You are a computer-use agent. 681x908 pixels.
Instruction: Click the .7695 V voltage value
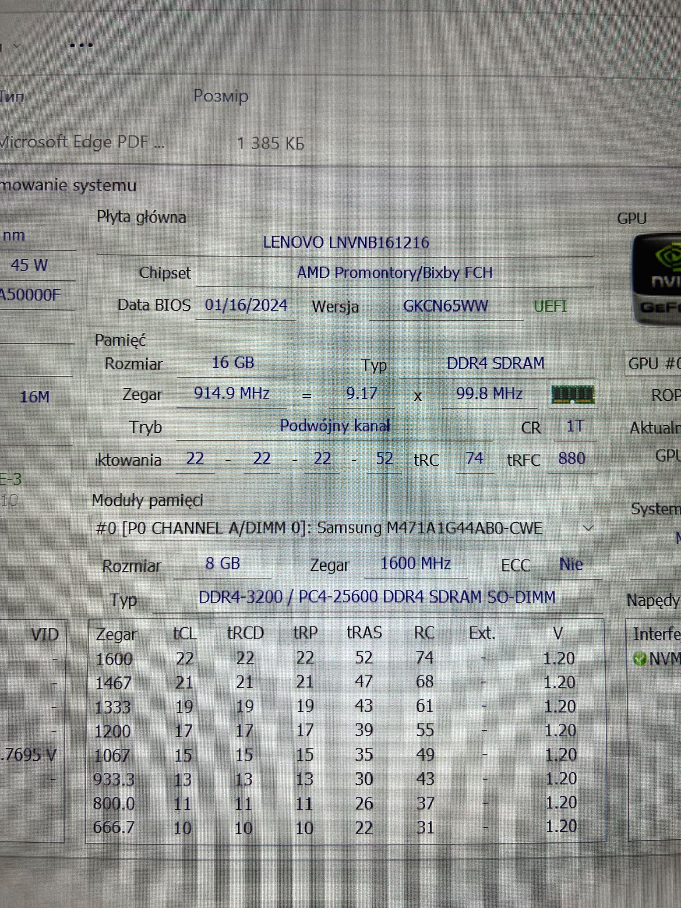pos(28,755)
